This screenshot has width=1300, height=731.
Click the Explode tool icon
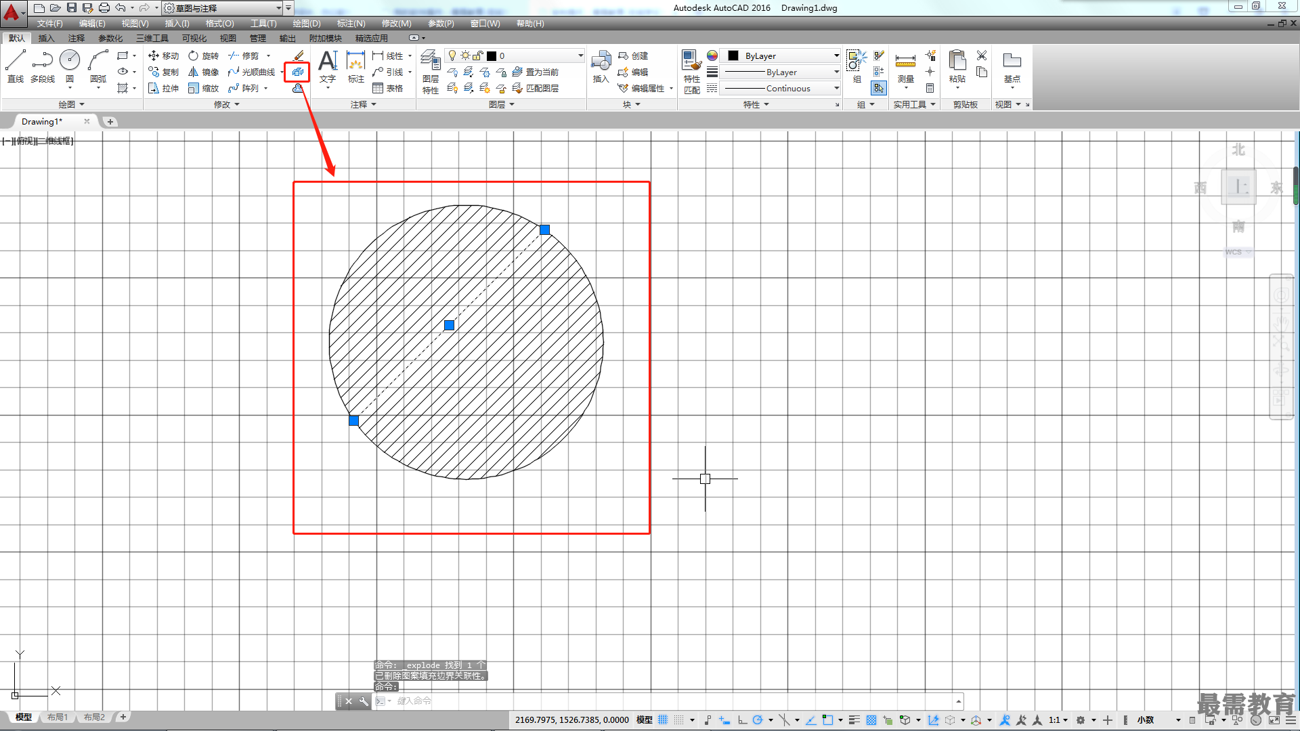[x=297, y=72]
